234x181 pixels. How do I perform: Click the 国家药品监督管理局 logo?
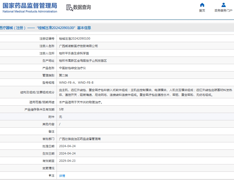pyautogui.click(x=30, y=6)
